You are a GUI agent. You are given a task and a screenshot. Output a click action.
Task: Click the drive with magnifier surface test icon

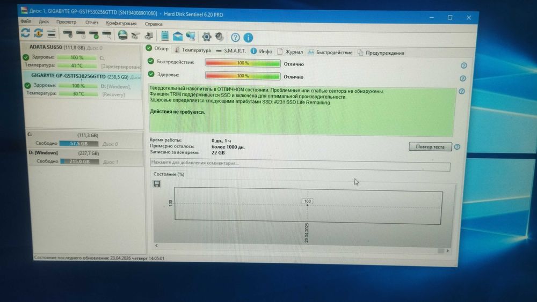pos(107,35)
